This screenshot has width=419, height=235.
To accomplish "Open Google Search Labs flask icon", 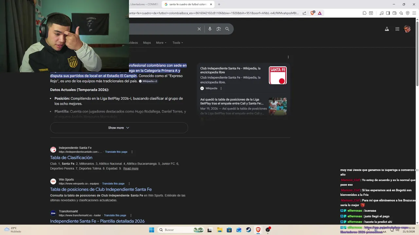I will [x=387, y=29].
